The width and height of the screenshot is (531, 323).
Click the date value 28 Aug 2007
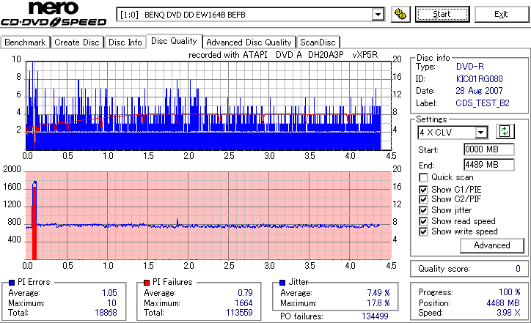point(479,91)
